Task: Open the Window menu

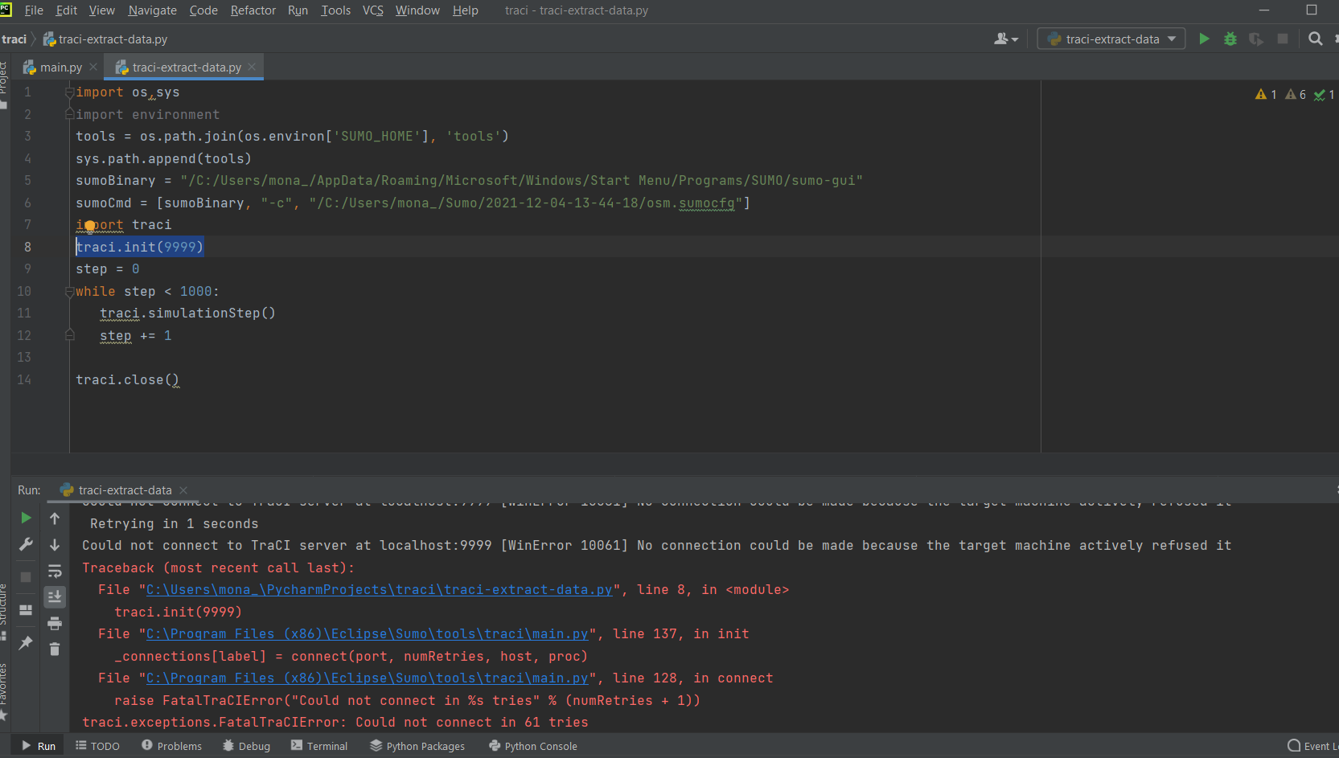Action: coord(417,10)
